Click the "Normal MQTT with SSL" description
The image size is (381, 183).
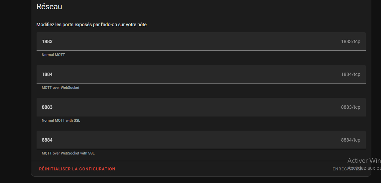tap(61, 120)
